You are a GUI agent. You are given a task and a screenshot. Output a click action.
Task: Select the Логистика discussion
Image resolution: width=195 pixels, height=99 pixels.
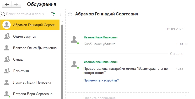click(x=30, y=71)
